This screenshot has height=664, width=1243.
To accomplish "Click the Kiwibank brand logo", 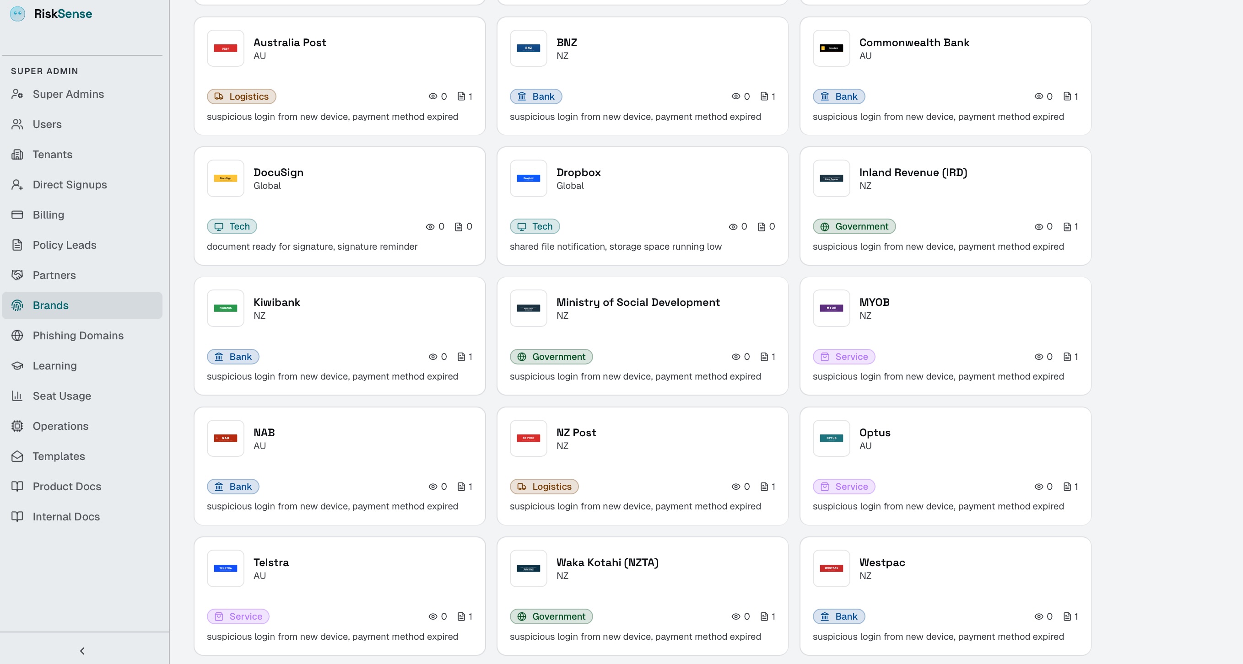I will (225, 308).
